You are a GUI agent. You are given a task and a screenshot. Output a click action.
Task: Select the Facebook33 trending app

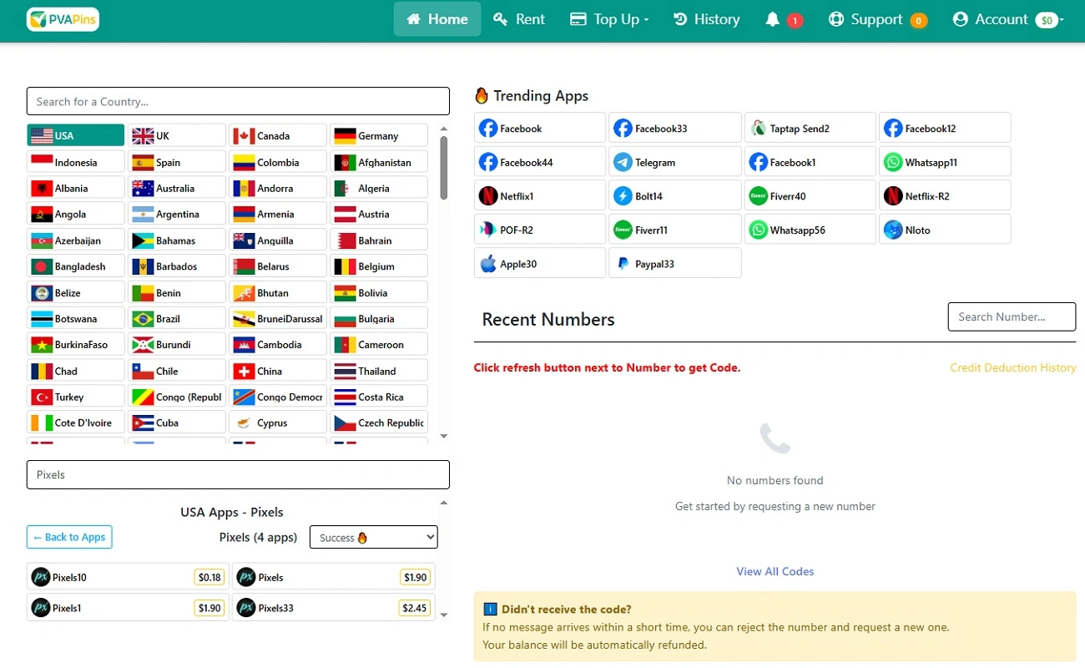[x=674, y=129]
